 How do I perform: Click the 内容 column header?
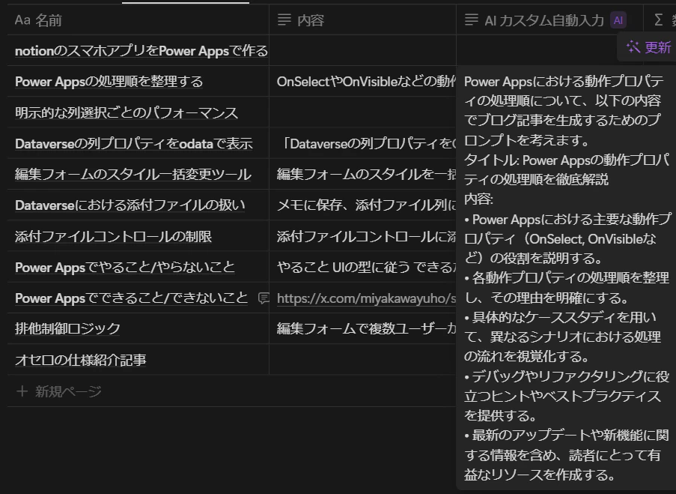(x=362, y=19)
